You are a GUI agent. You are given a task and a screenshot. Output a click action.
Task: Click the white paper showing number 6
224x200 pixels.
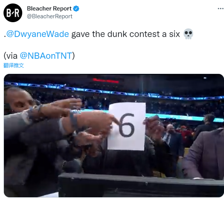click(x=127, y=126)
